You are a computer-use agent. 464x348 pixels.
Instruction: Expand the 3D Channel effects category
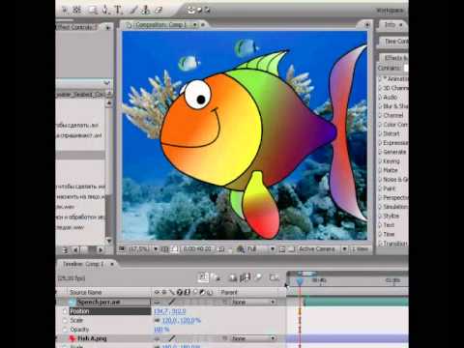click(x=380, y=88)
